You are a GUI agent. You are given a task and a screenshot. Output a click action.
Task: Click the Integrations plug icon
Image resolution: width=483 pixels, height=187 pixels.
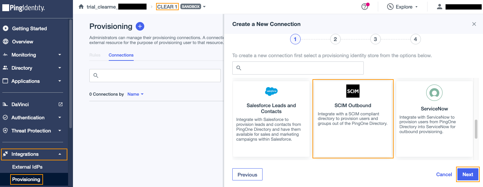point(6,154)
